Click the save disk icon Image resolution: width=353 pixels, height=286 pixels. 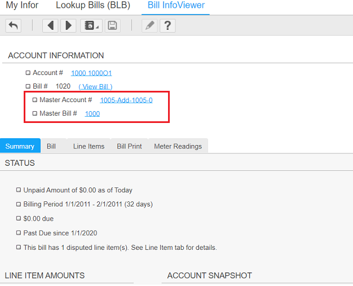[x=112, y=25]
